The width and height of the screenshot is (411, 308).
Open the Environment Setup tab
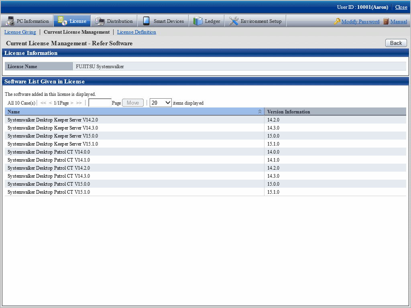(255, 21)
